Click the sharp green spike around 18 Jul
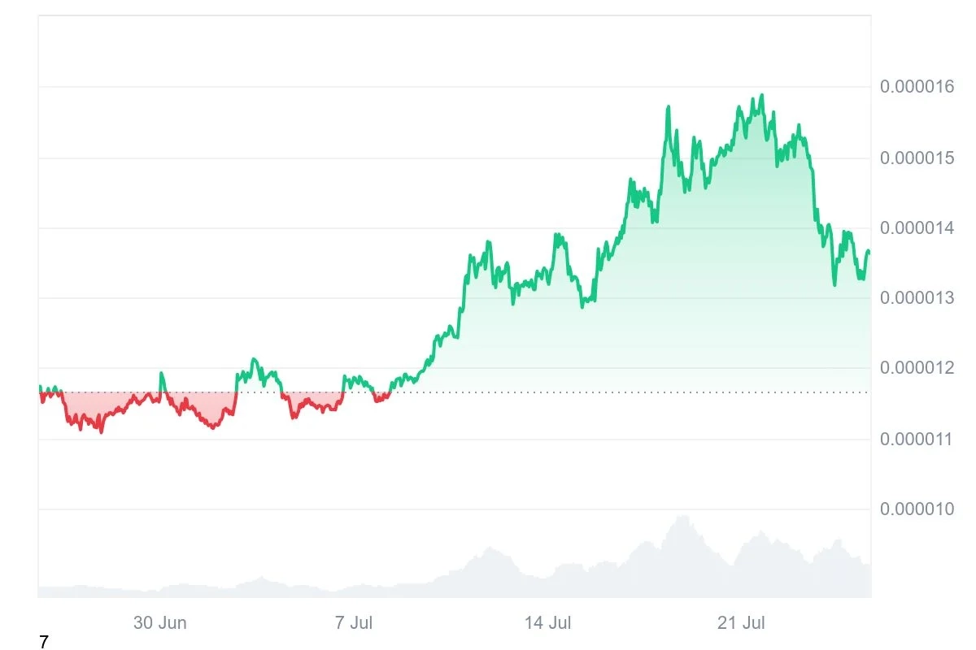Viewport: 976px width, 650px height. (668, 107)
